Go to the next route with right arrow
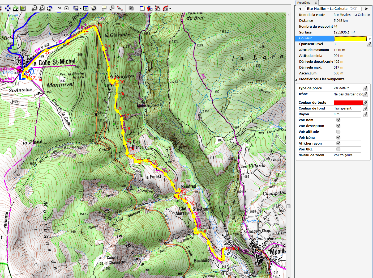 pos(366,9)
